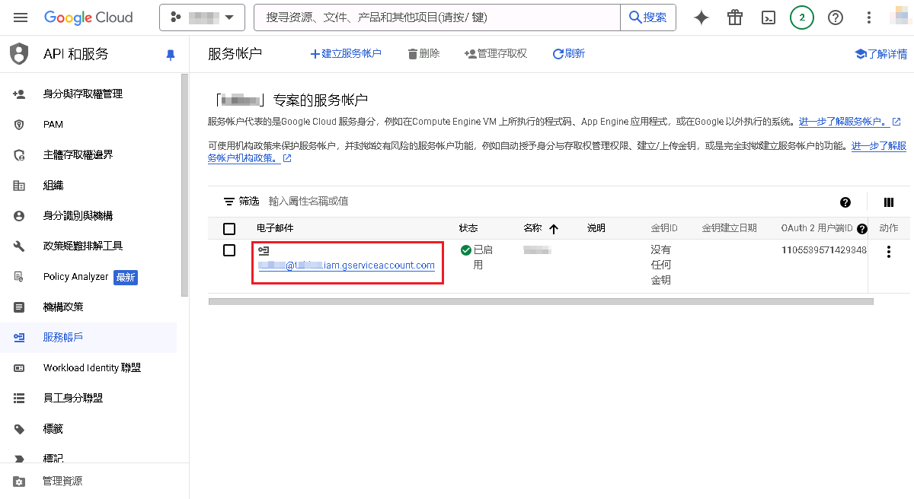Tick the select-all header checkbox
This screenshot has height=499, width=914.
pyautogui.click(x=229, y=228)
